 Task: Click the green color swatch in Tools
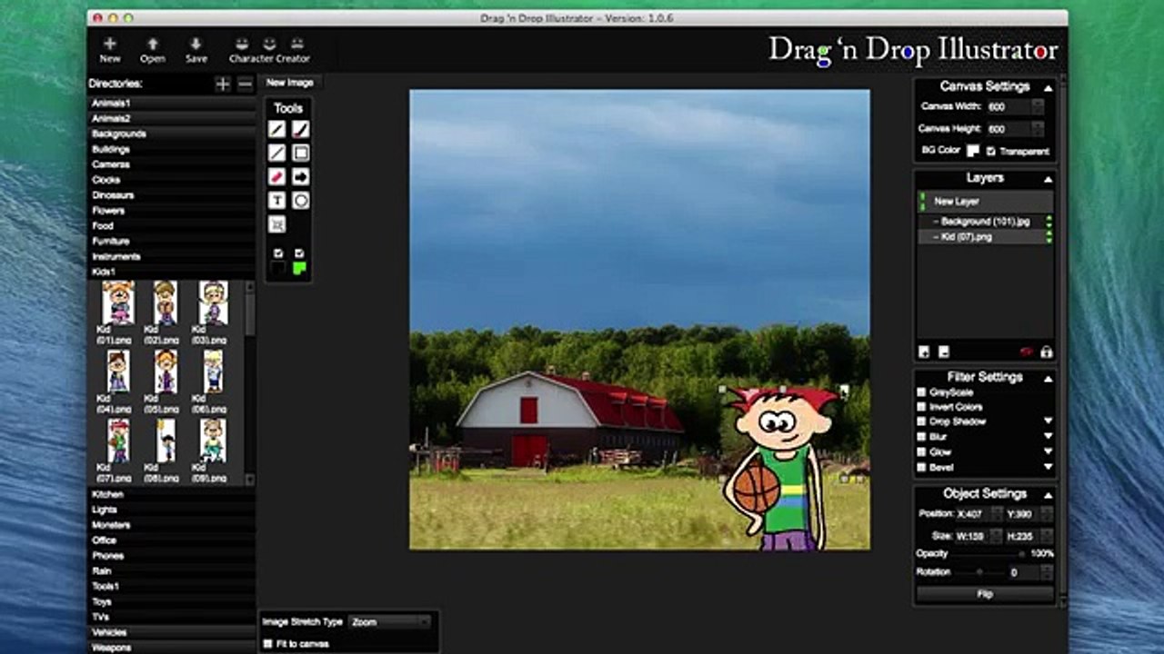300,269
